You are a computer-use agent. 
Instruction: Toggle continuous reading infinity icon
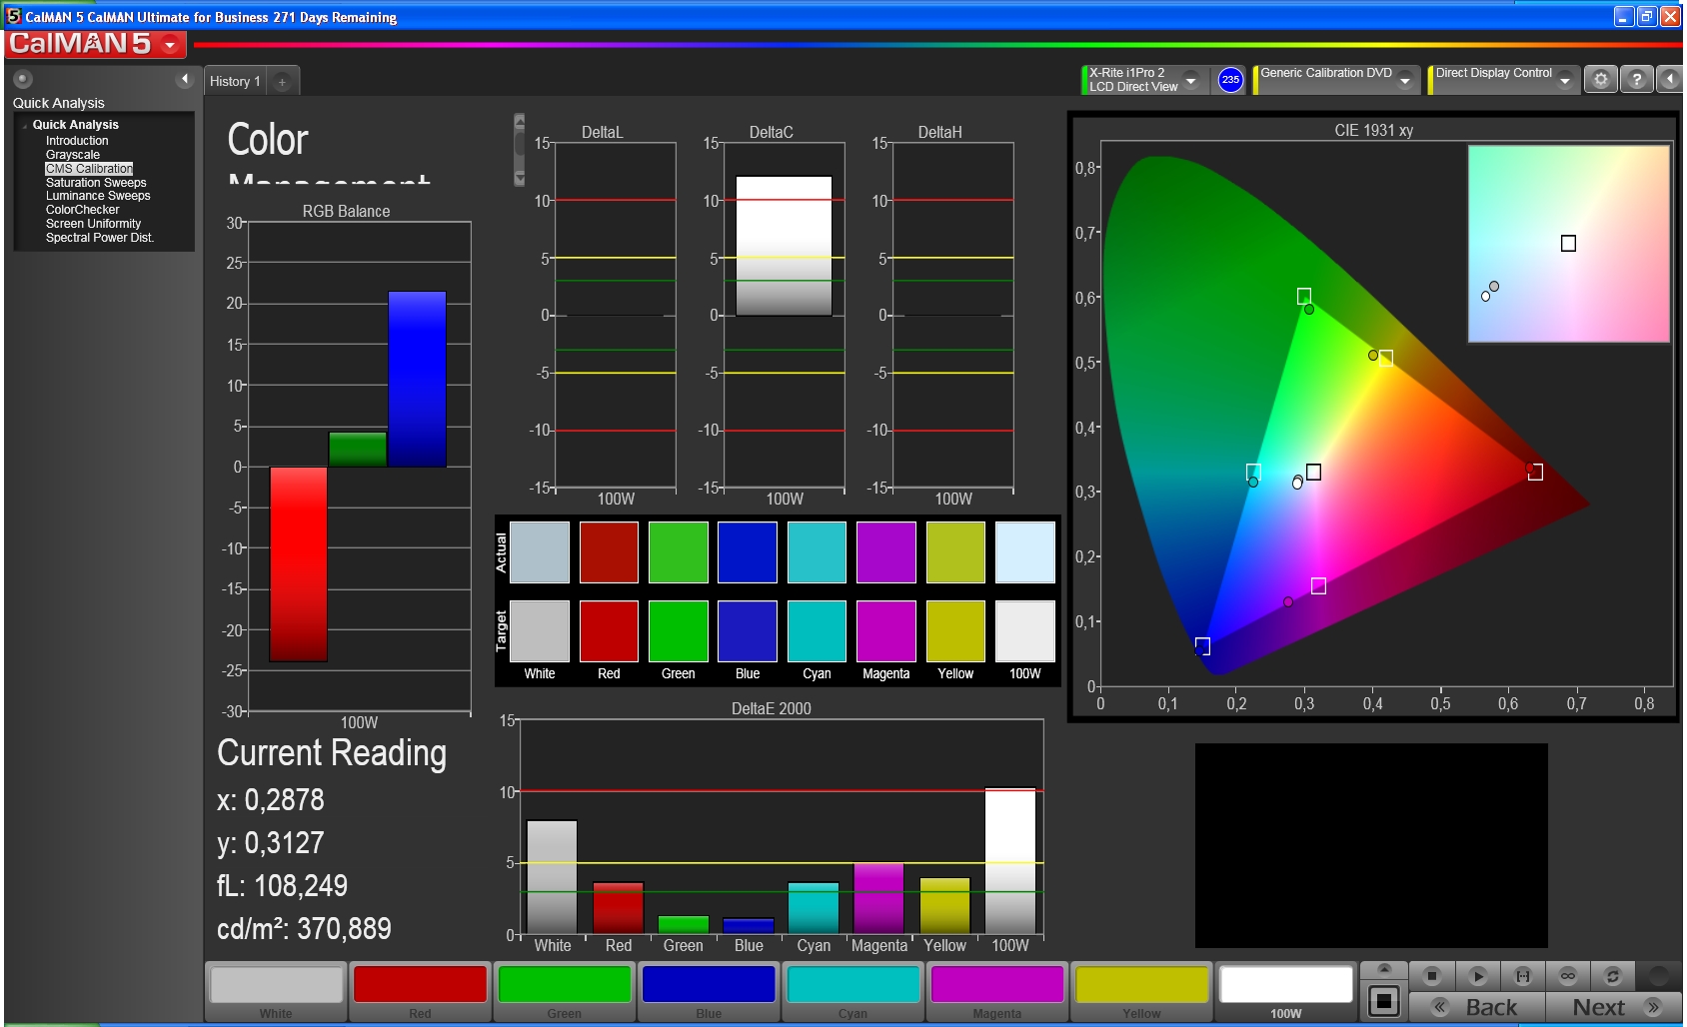pos(1568,976)
